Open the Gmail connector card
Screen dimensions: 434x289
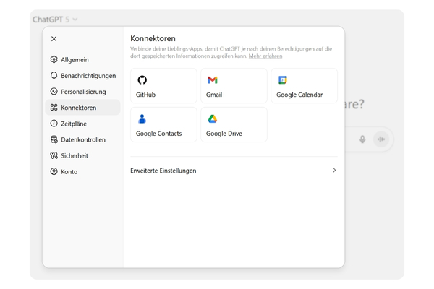point(234,86)
